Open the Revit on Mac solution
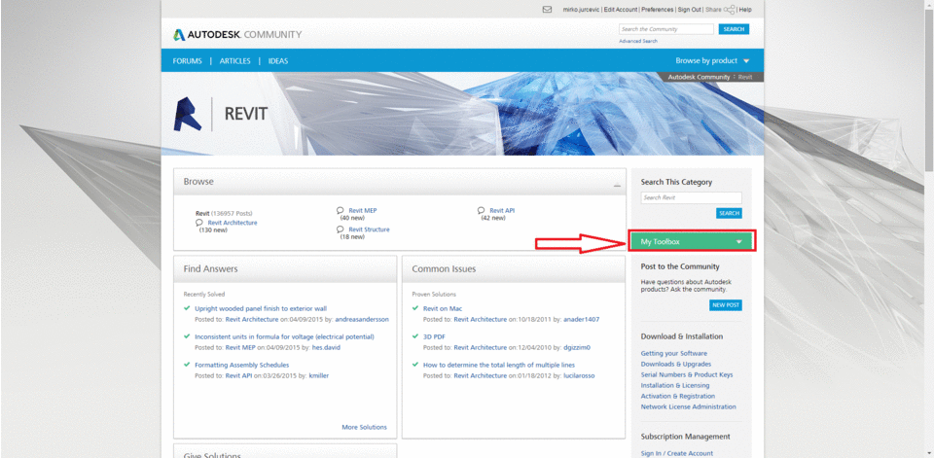934x458 pixels. (443, 308)
